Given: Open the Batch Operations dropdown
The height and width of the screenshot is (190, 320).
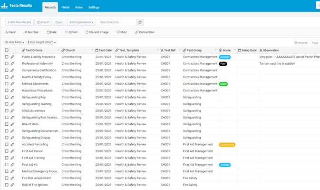Looking at the screenshot, I should [x=81, y=22].
